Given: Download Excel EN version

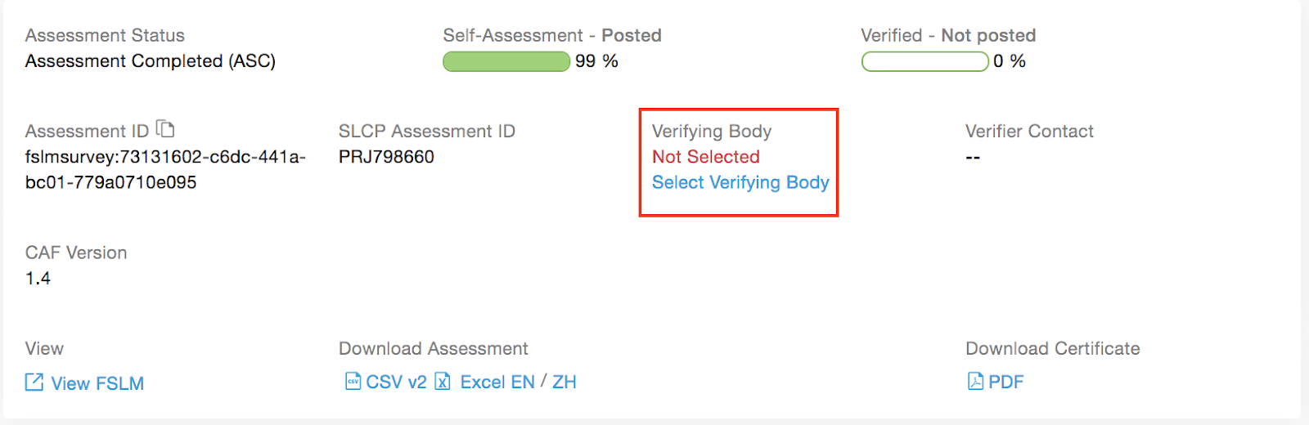Looking at the screenshot, I should [x=497, y=382].
